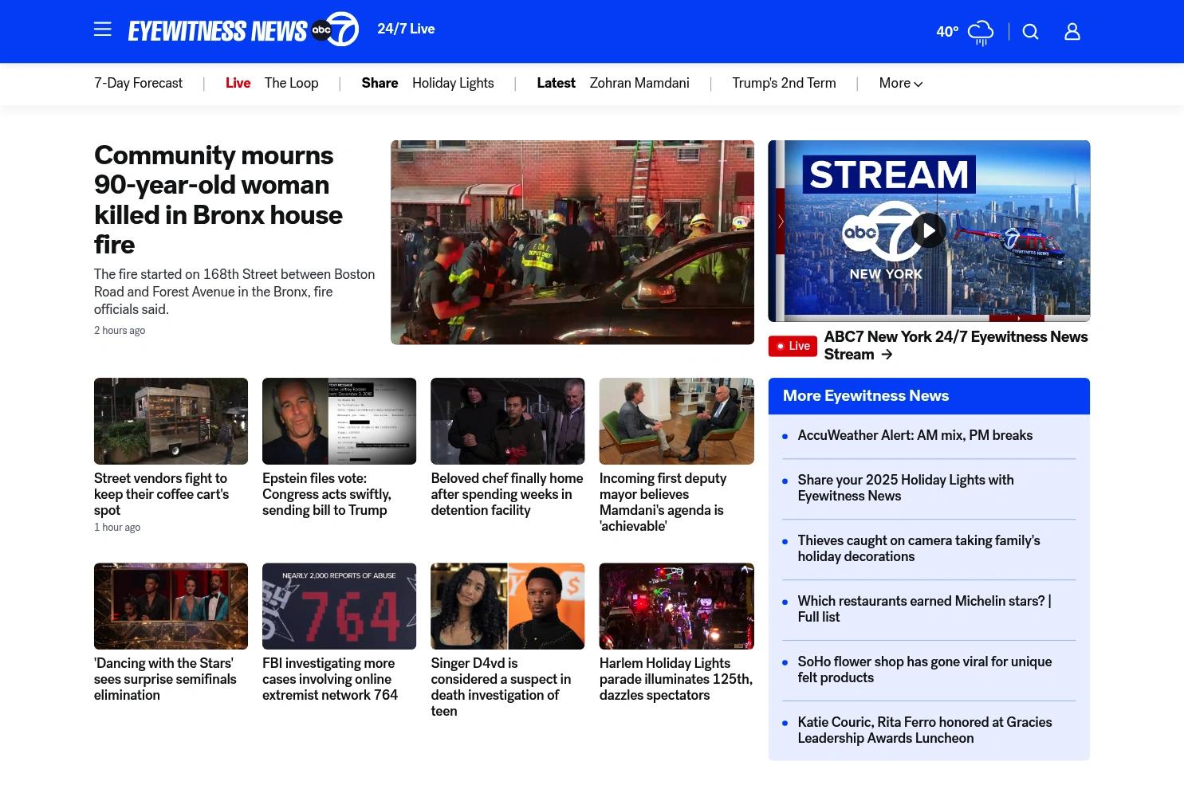Check the 40° temperature reading
Screen dimensions: 1184x789
pos(947,32)
